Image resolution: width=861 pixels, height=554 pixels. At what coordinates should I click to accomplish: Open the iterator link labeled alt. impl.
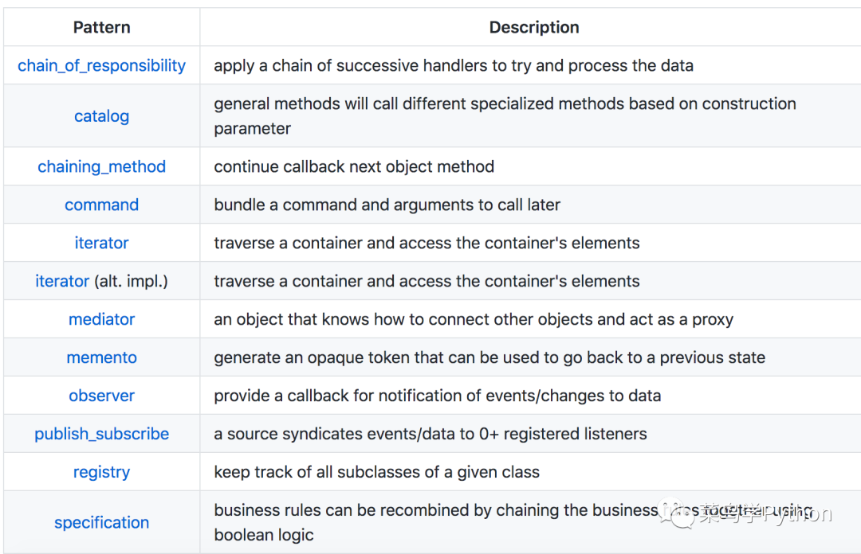62,281
